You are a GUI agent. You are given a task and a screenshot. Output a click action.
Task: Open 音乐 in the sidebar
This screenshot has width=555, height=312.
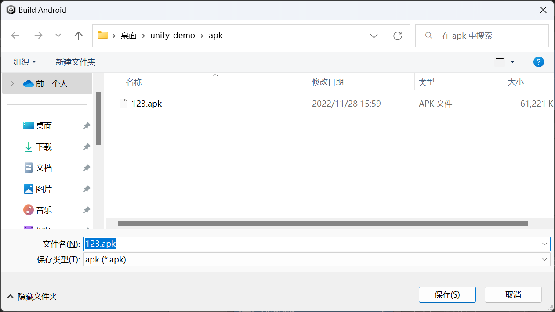[44, 210]
